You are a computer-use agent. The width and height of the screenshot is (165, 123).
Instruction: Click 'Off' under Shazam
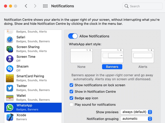click(x=18, y=70)
